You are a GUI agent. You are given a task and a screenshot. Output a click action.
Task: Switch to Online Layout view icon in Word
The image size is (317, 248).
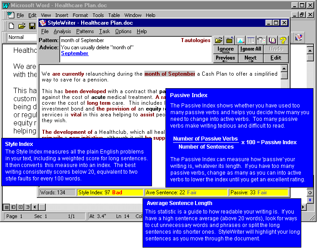tap(13, 207)
